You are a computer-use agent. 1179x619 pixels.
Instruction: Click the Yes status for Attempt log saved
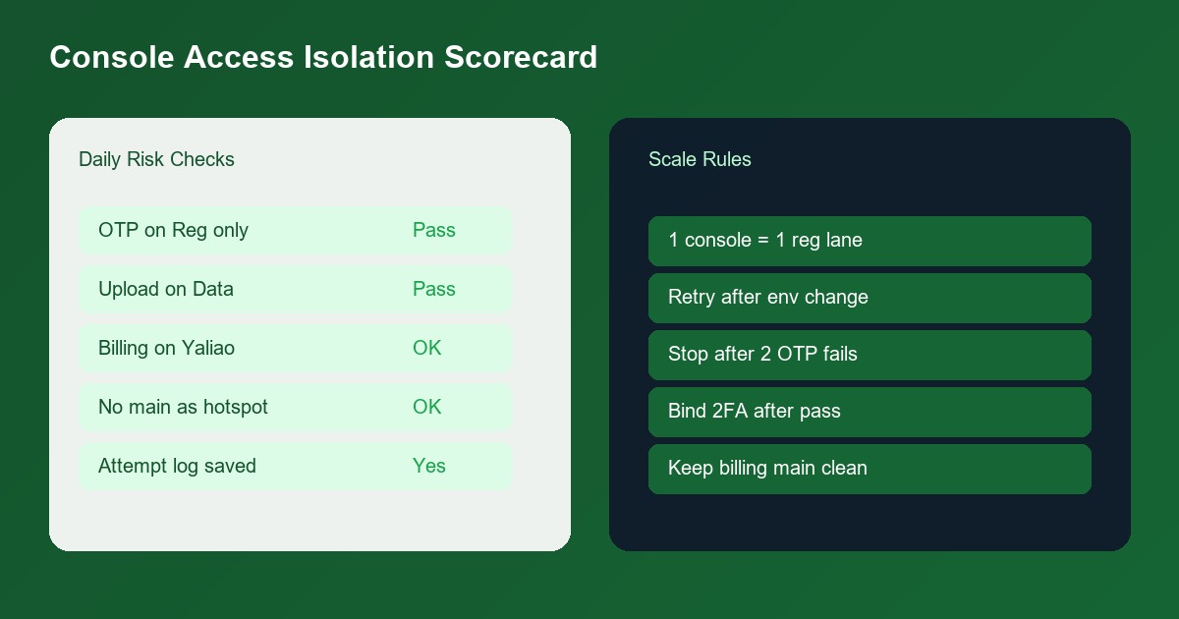point(429,467)
